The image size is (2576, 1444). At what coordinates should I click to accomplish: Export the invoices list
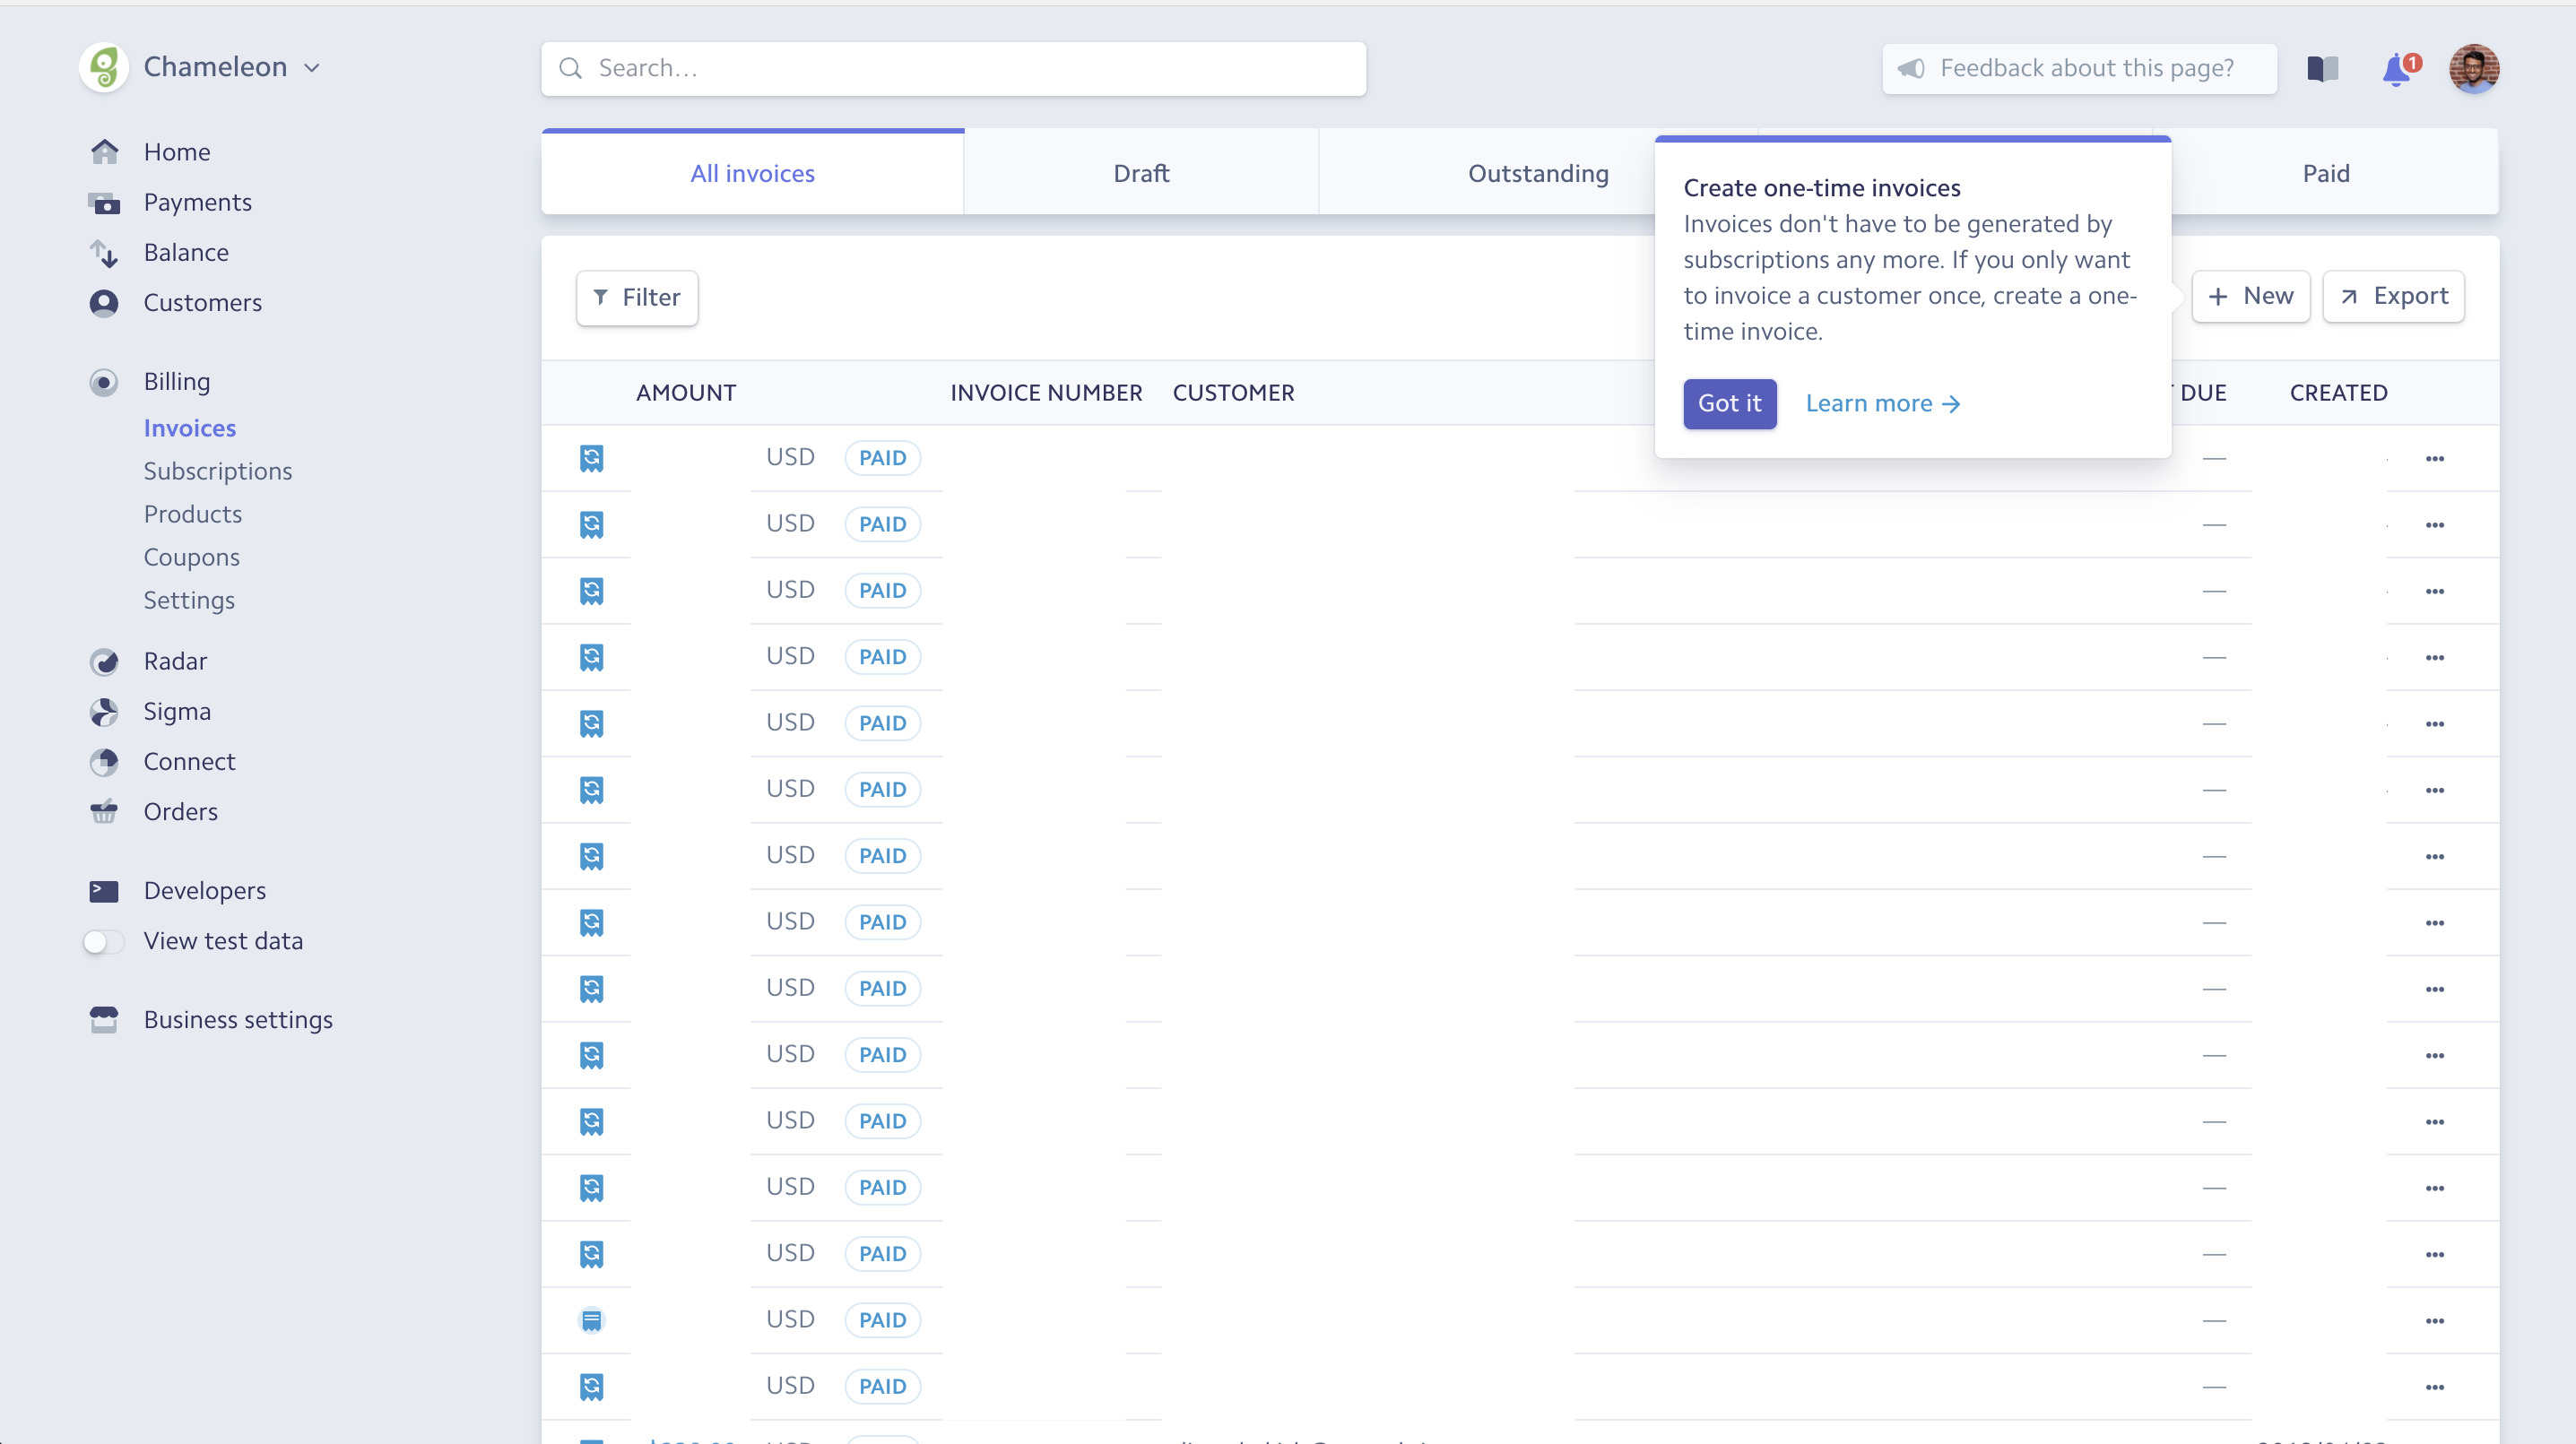(2393, 296)
